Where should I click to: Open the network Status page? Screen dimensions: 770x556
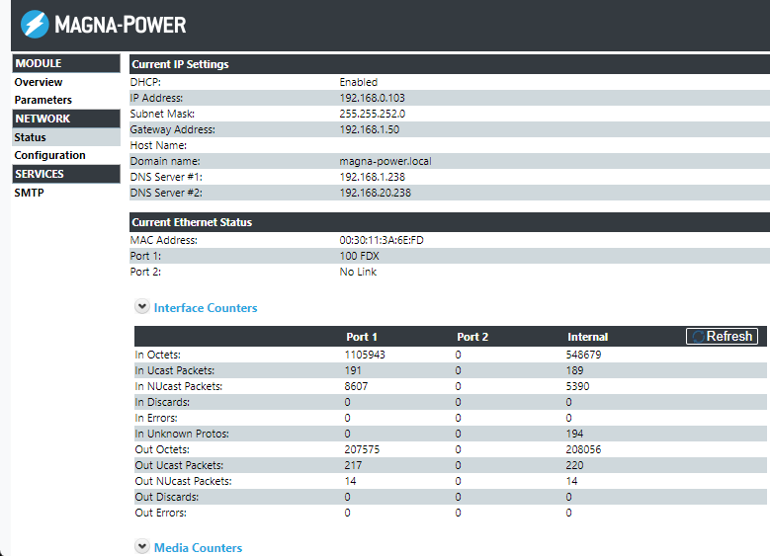point(30,137)
